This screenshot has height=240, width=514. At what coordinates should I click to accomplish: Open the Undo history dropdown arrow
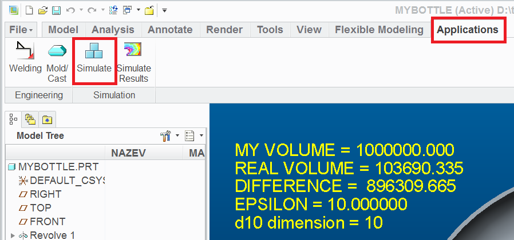coord(81,10)
